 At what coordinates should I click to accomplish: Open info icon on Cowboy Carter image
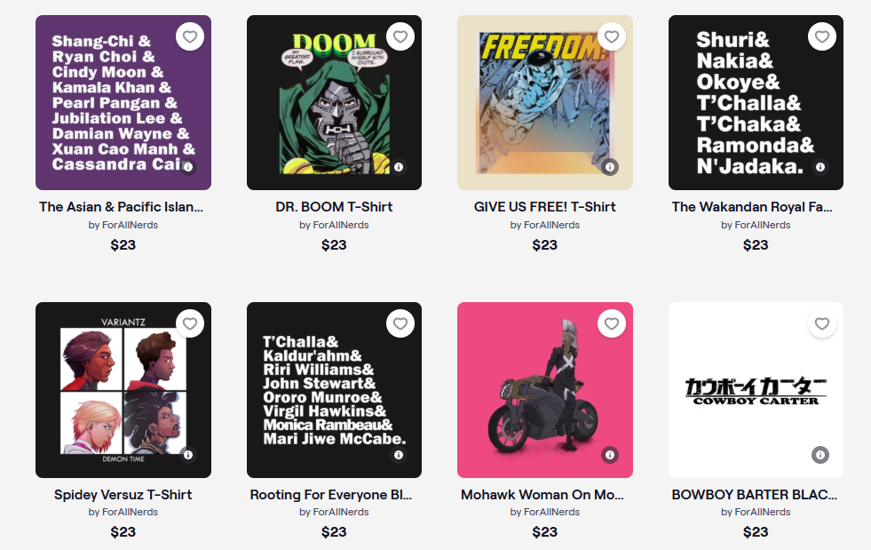(x=820, y=454)
